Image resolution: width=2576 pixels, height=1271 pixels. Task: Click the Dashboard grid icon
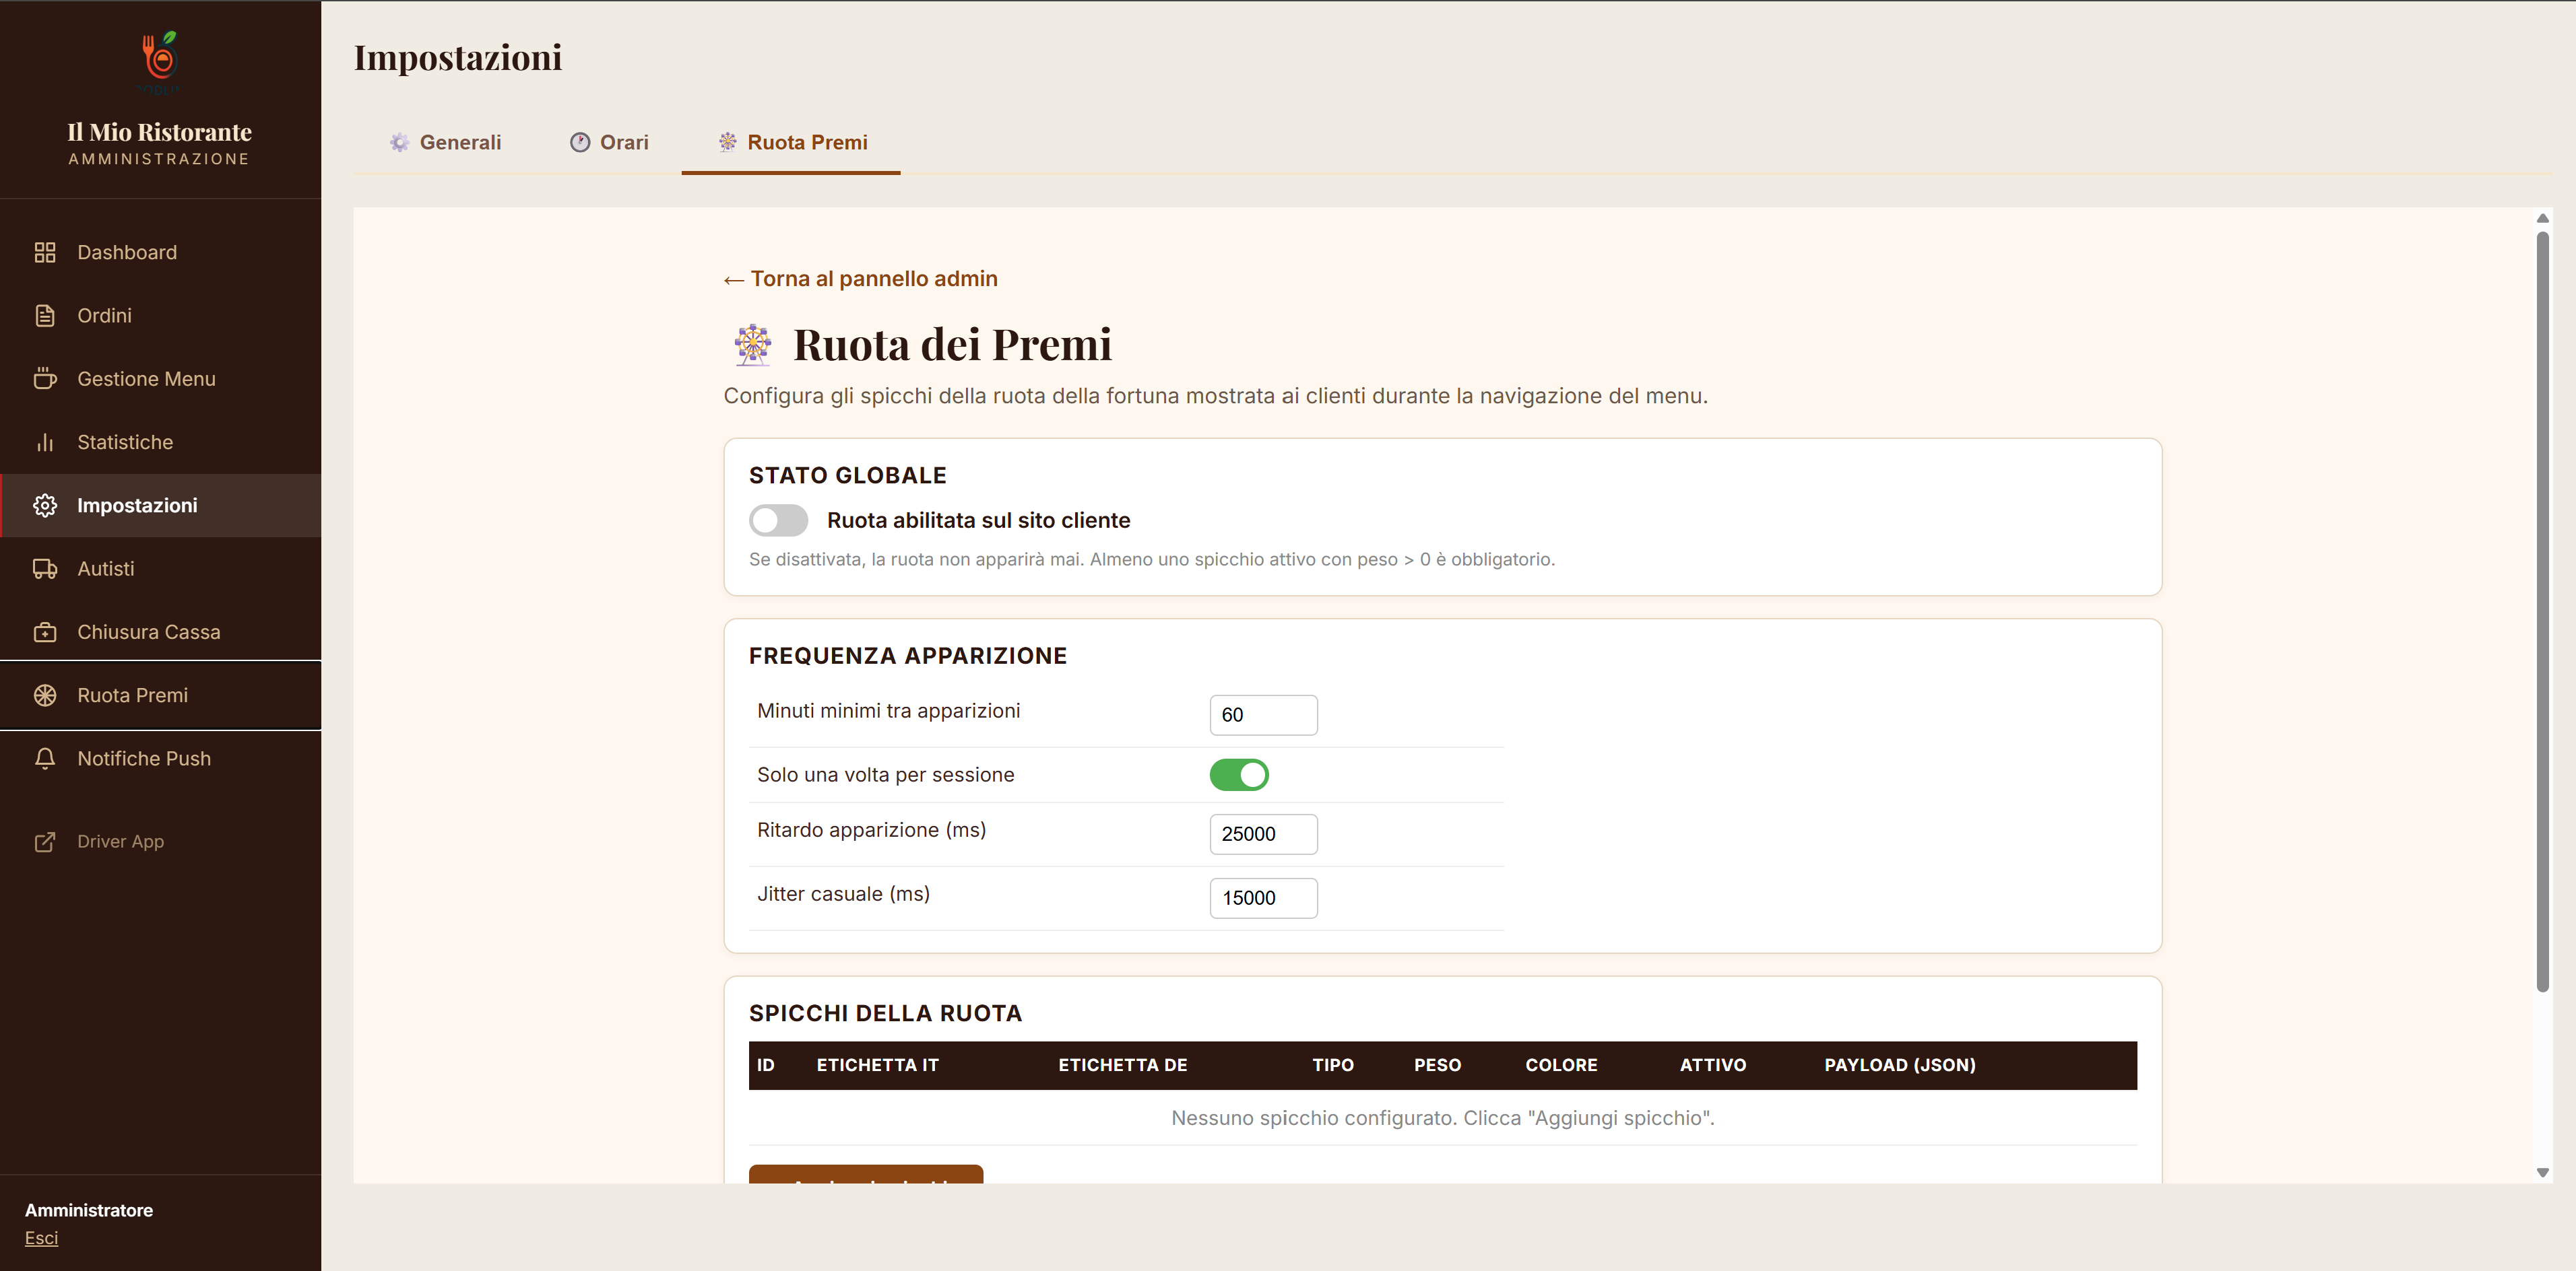(x=45, y=253)
